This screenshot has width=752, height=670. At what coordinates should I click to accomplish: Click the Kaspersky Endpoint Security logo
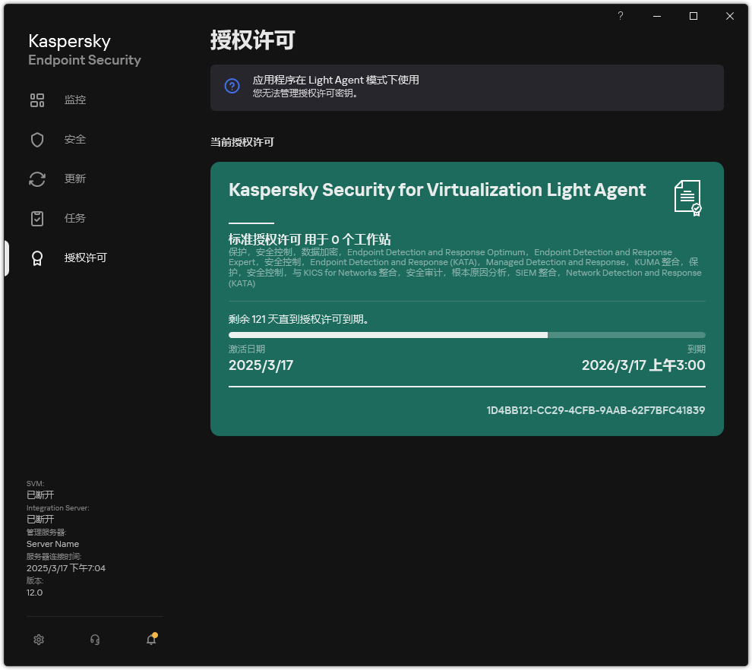pyautogui.click(x=84, y=49)
